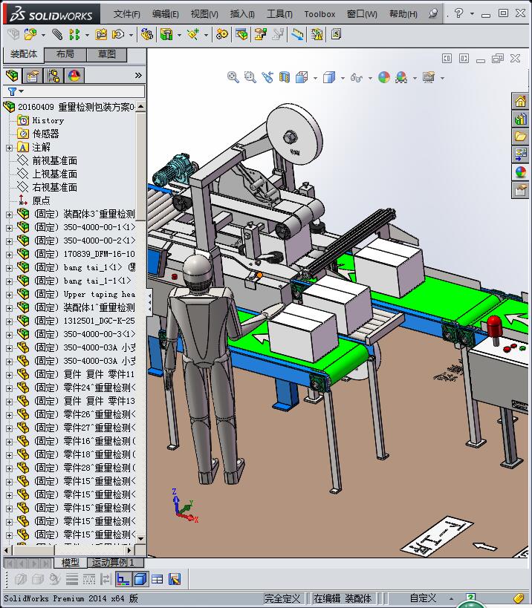Select the 原点 origin in tree
Image resolution: width=532 pixels, height=608 pixels.
[x=41, y=200]
